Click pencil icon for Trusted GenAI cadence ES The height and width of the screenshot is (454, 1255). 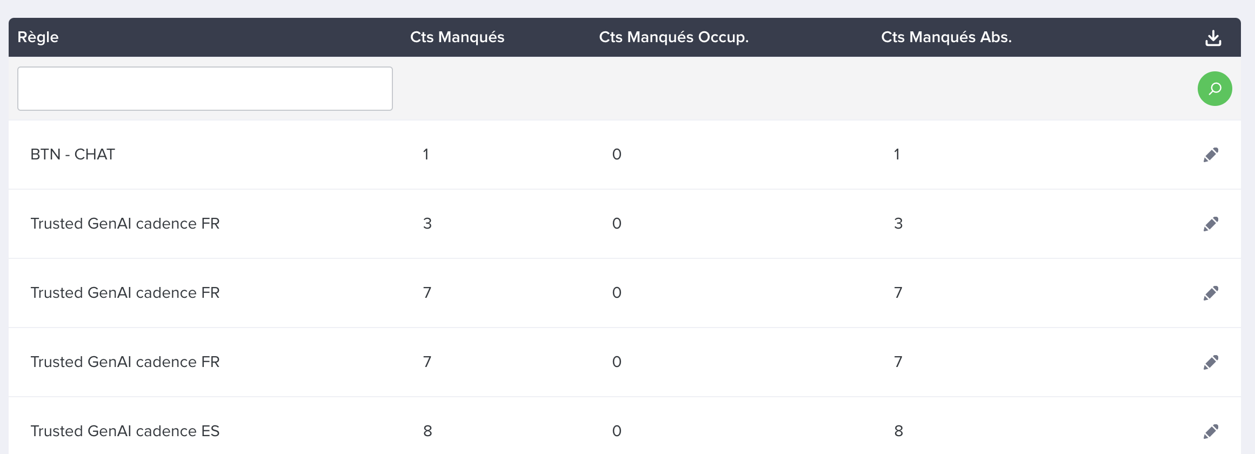click(x=1211, y=432)
